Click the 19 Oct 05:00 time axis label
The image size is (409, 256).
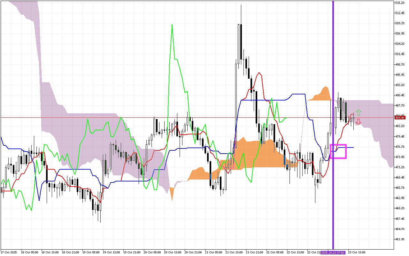(x=90, y=252)
